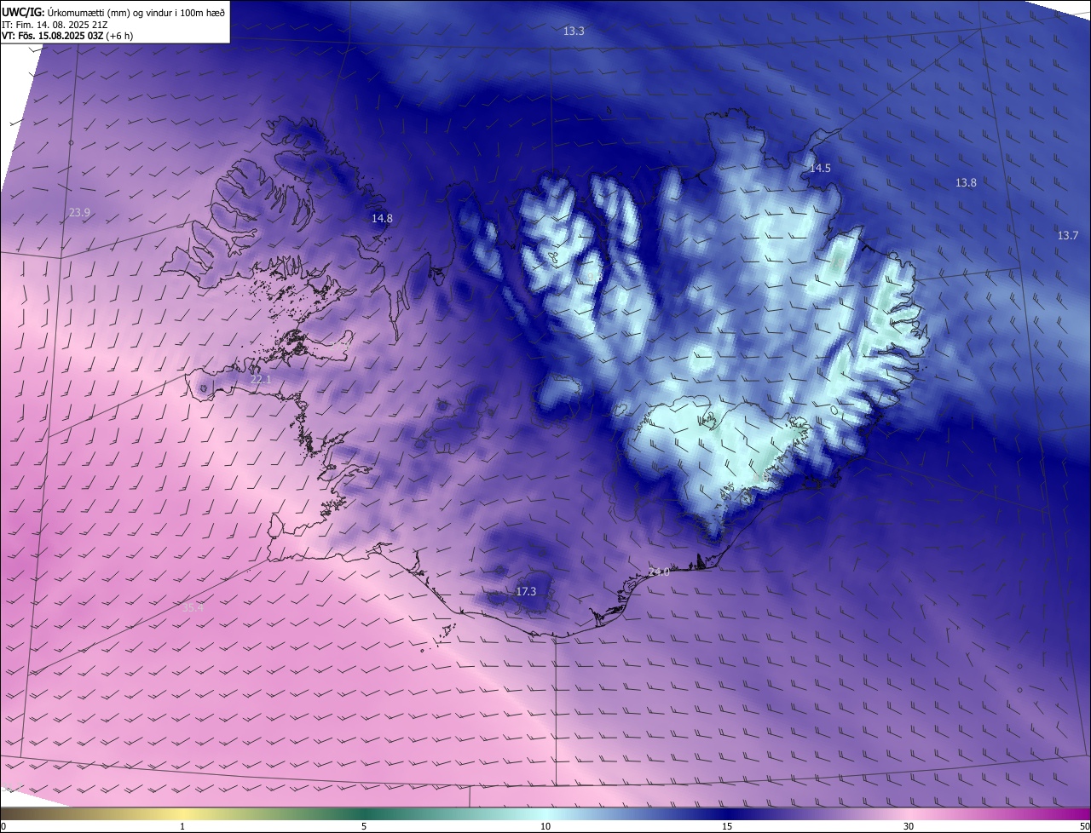
Task: Click the value label 13.8 over the northeast sea
Action: pyautogui.click(x=966, y=183)
